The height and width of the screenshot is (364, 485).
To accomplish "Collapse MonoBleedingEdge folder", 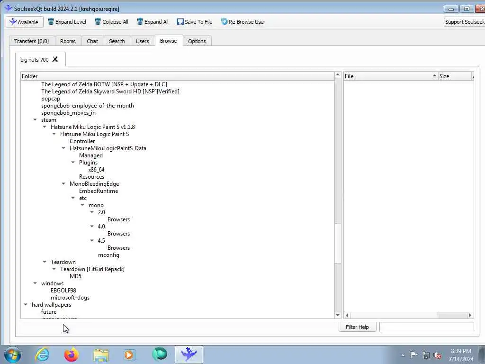I will coord(63,184).
